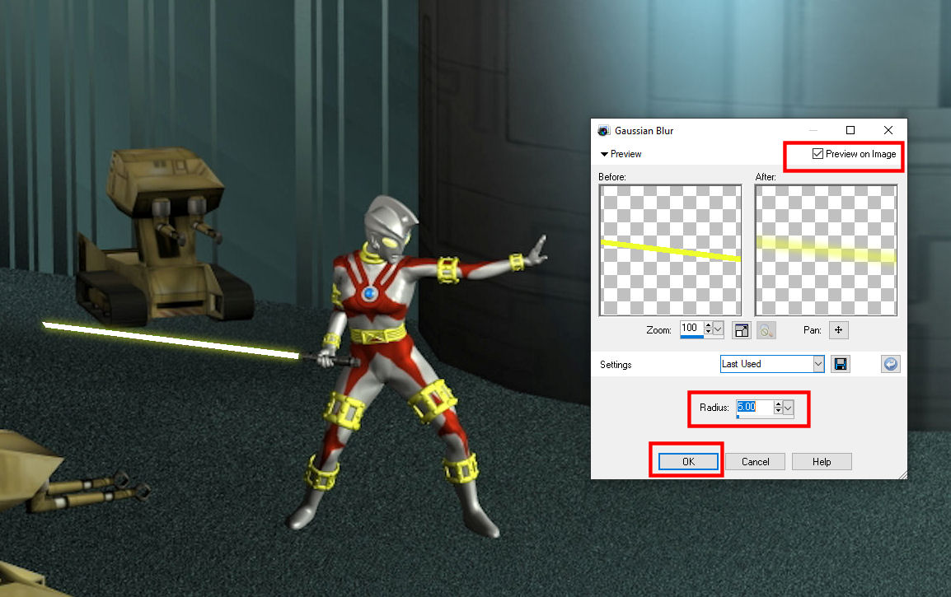Image resolution: width=951 pixels, height=597 pixels.
Task: Click the After preview pane
Action: coord(826,250)
